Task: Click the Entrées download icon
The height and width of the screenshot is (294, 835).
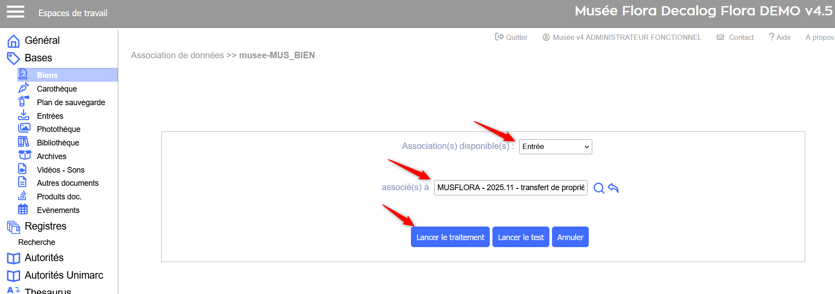Action: click(23, 115)
